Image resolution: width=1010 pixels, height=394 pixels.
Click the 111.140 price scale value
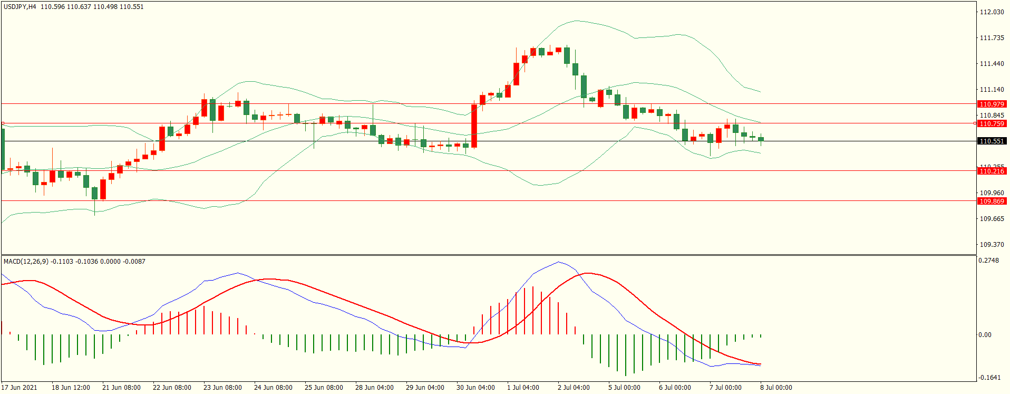(x=992, y=90)
